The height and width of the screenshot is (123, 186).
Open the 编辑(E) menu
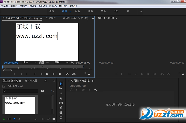[x=14, y=6]
